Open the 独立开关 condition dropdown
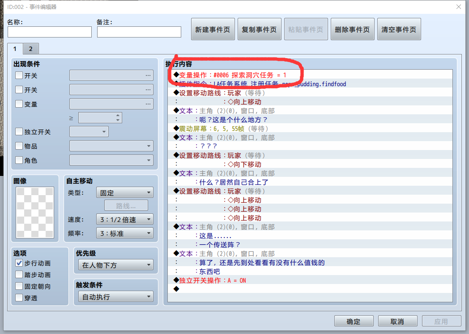The image size is (469, 334). 89,132
